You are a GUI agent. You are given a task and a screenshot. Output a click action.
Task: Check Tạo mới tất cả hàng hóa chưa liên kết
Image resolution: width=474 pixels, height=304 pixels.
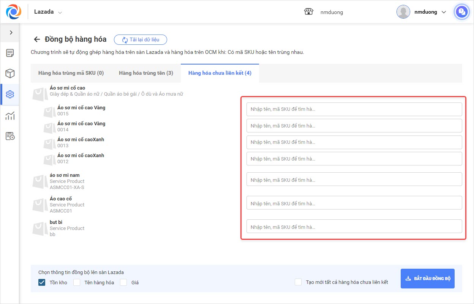pyautogui.click(x=298, y=282)
